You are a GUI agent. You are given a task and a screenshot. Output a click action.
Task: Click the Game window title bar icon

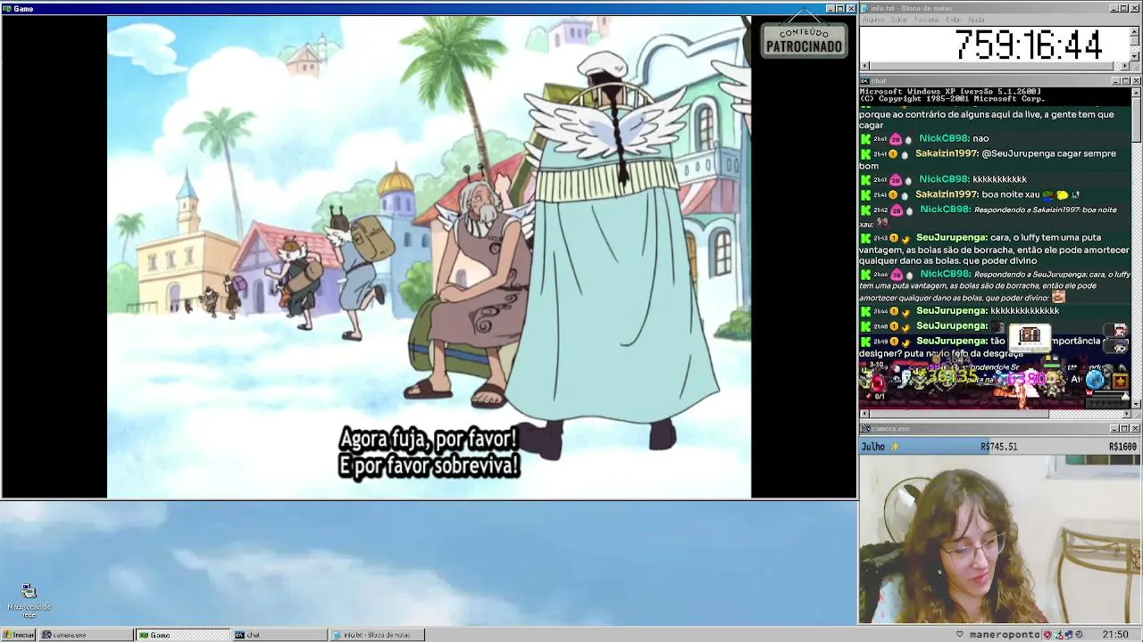[7, 8]
